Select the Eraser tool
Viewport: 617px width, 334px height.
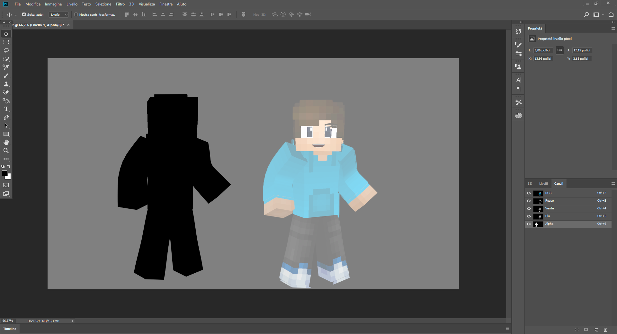6,92
